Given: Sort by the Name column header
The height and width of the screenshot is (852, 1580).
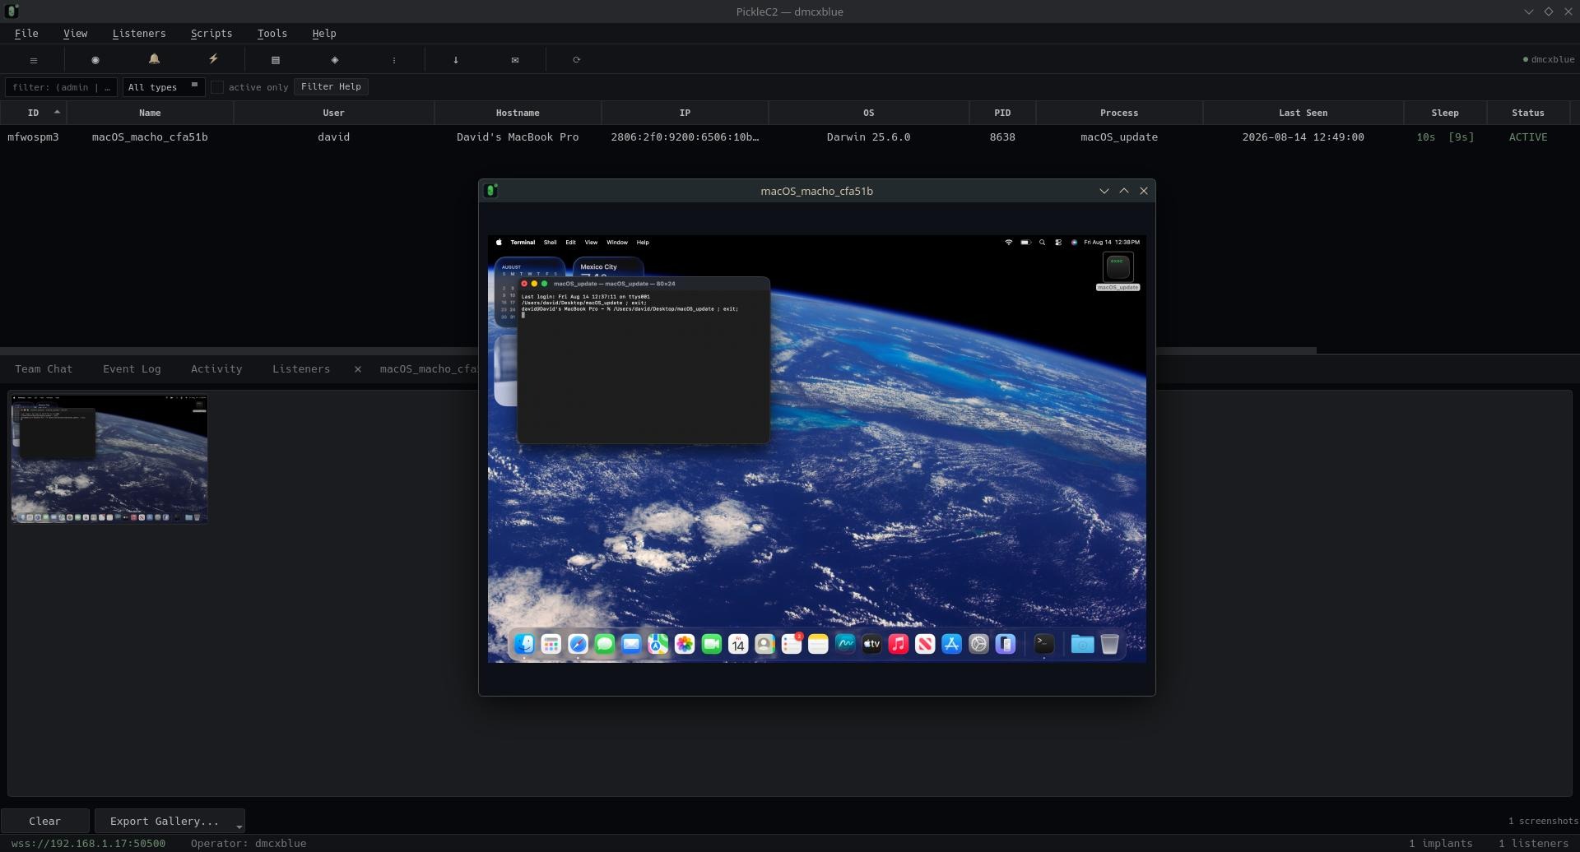Looking at the screenshot, I should click(150, 113).
